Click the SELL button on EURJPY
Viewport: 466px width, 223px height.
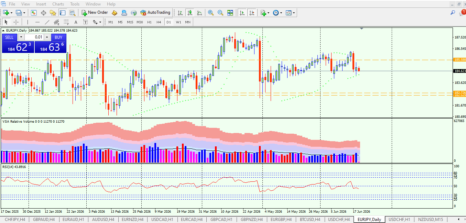point(10,37)
